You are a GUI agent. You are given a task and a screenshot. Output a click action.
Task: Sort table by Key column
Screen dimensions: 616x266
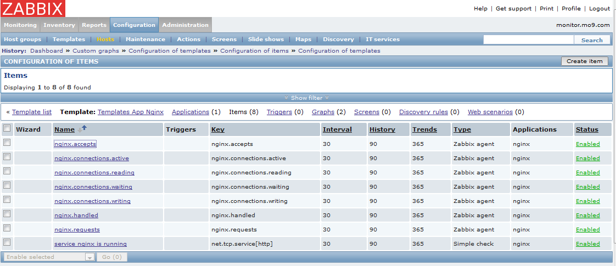(x=218, y=129)
